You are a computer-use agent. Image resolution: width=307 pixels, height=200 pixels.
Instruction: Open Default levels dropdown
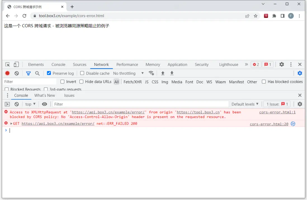coord(245,104)
